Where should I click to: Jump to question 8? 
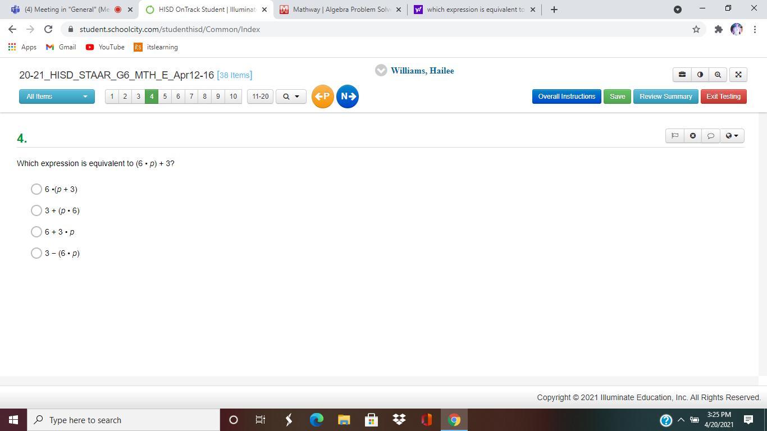point(205,97)
